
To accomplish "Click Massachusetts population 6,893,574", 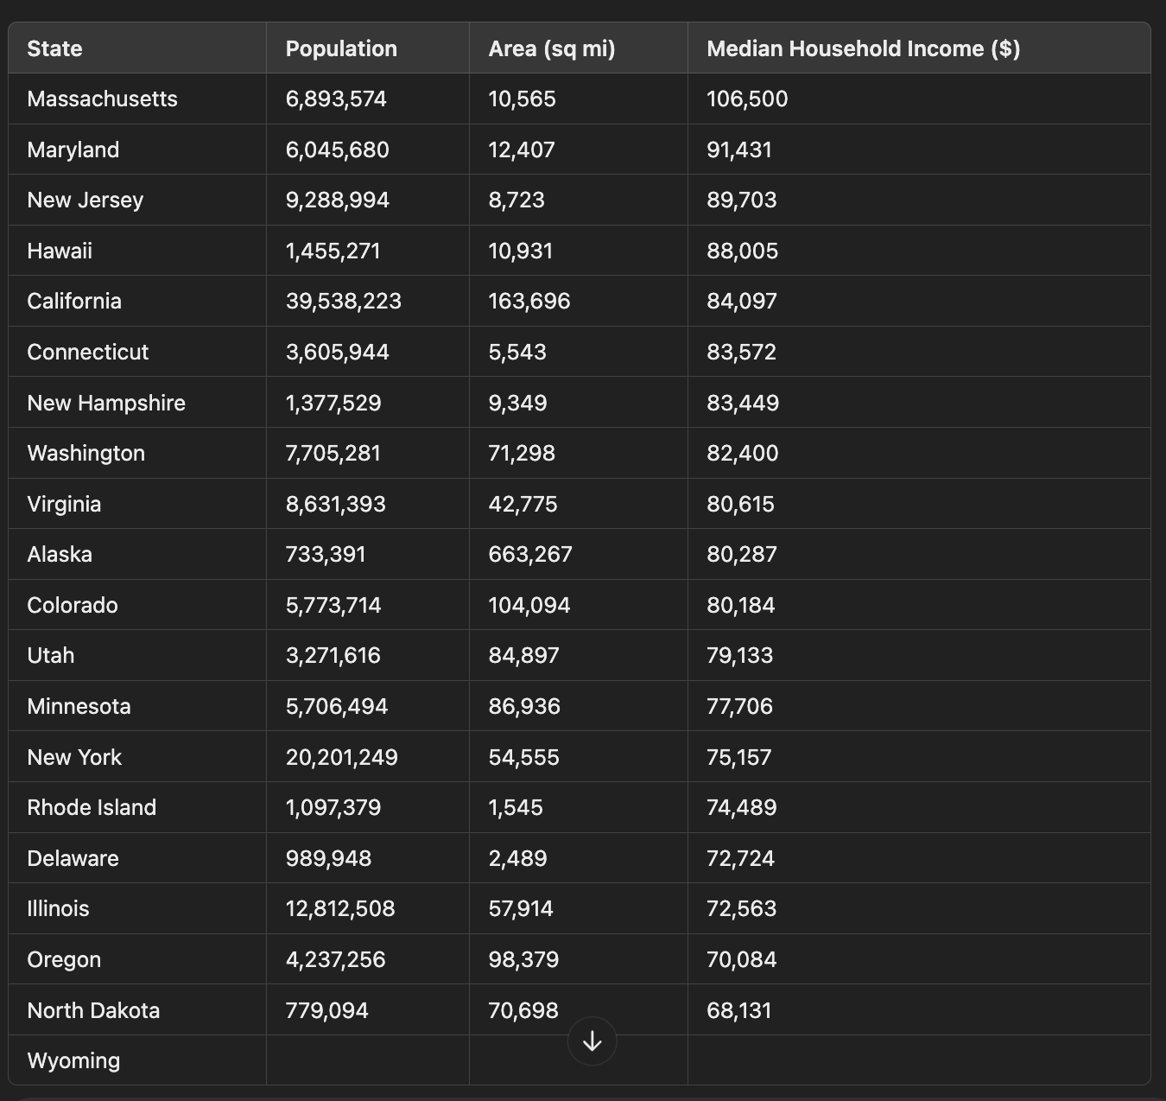I will pyautogui.click(x=336, y=99).
